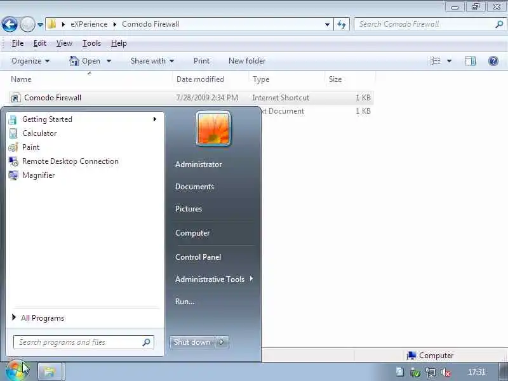Open the Edit menu
The width and height of the screenshot is (508, 381).
point(40,43)
